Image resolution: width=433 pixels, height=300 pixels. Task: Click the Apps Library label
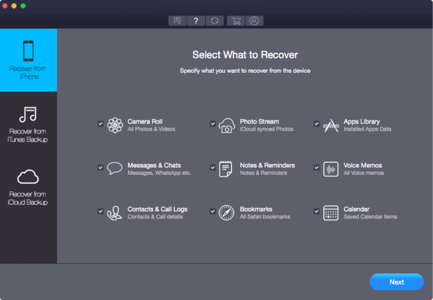[361, 122]
